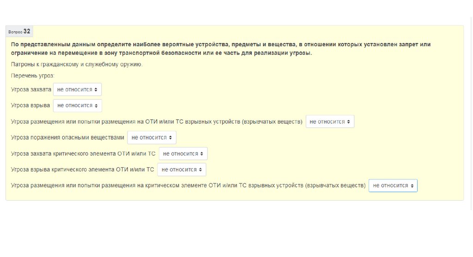
Task: Click the 'Перечень угроз:' heading
Action: [33, 75]
